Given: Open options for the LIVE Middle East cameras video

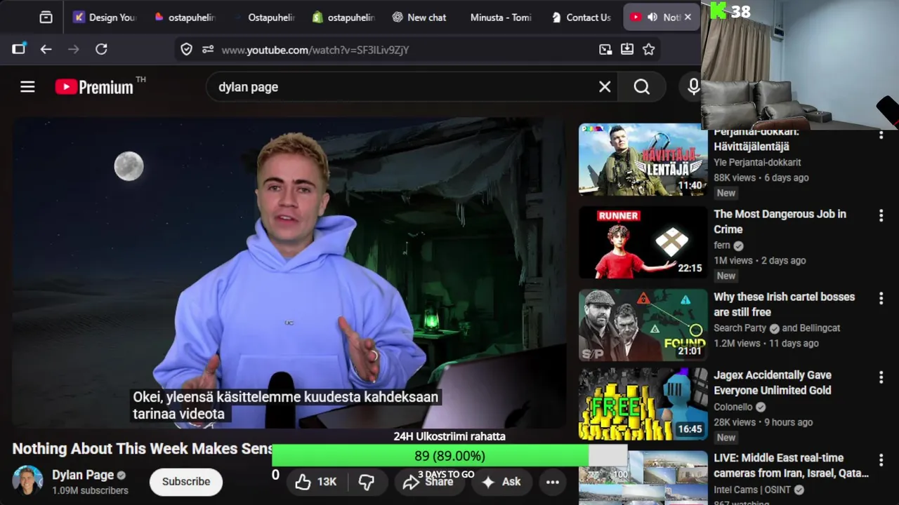Looking at the screenshot, I should click(x=881, y=460).
